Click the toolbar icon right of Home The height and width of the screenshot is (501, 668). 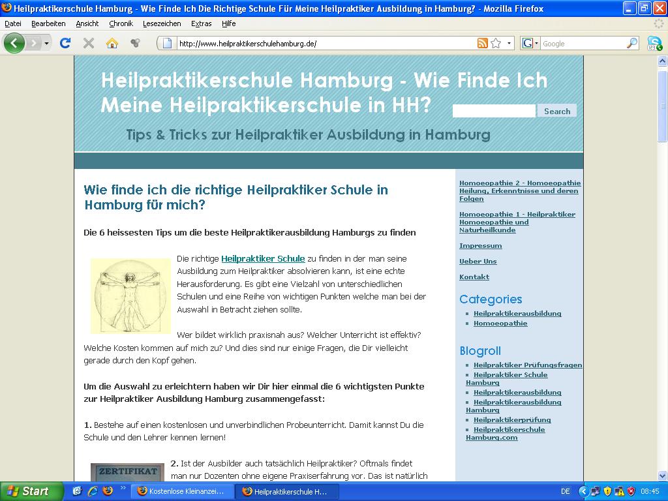[135, 43]
